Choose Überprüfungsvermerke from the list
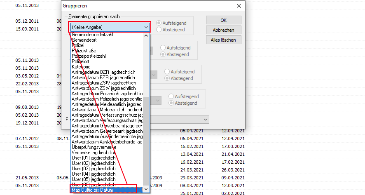Screen dimensions: 365x195 click(x=94, y=147)
